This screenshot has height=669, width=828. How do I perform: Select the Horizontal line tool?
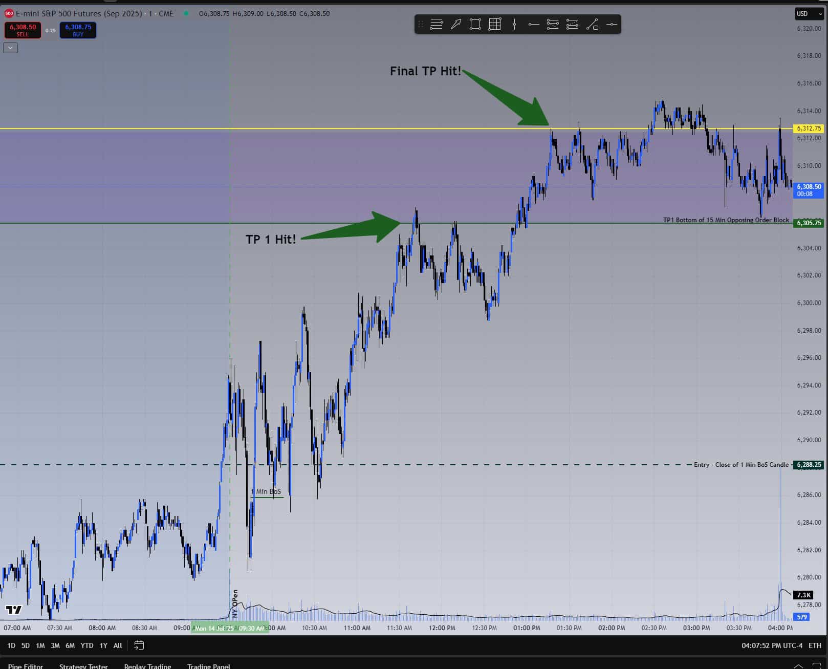tap(612, 24)
